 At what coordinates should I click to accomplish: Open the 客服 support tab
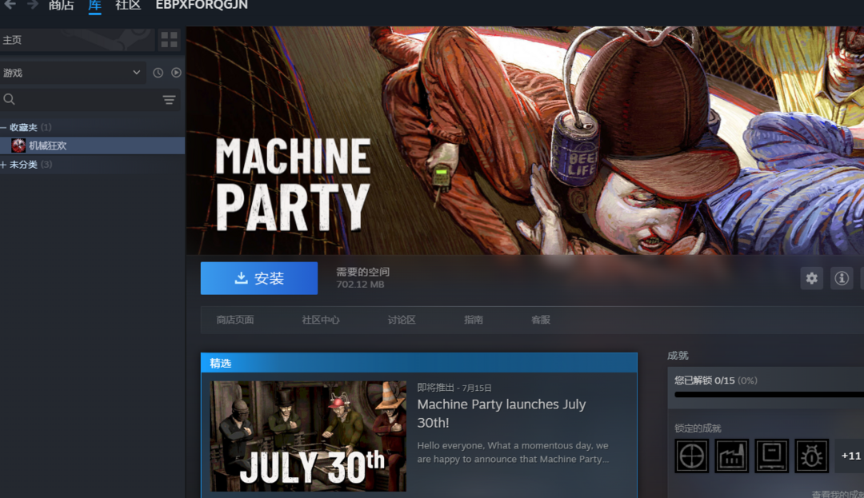pos(541,320)
